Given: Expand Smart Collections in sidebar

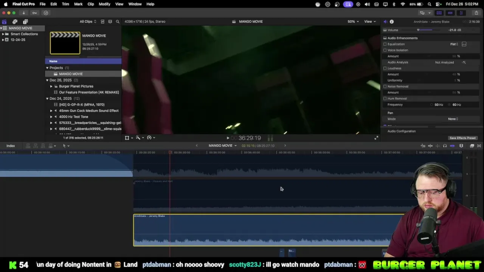Looking at the screenshot, I should tap(3, 34).
